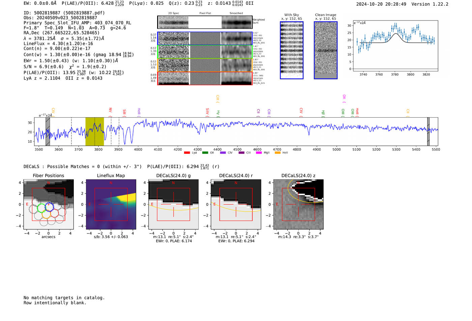
Task: Click the Gaussian emission line fit plot
Action: (395, 46)
